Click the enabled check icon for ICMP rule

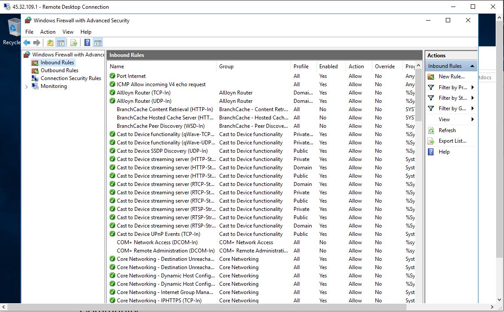click(x=112, y=84)
